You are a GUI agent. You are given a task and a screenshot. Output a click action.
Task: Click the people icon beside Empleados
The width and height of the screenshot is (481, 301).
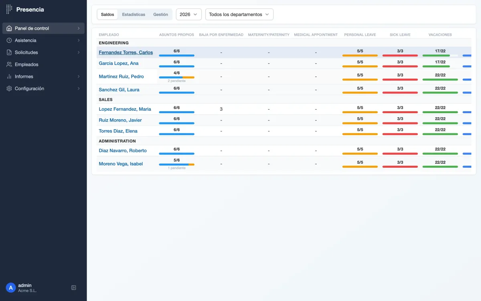9,65
